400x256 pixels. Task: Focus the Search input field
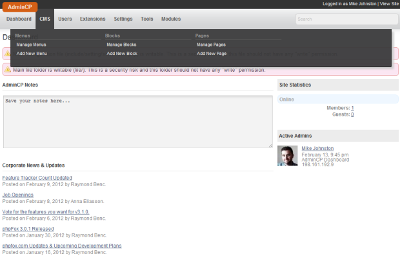pyautogui.click(x=346, y=19)
